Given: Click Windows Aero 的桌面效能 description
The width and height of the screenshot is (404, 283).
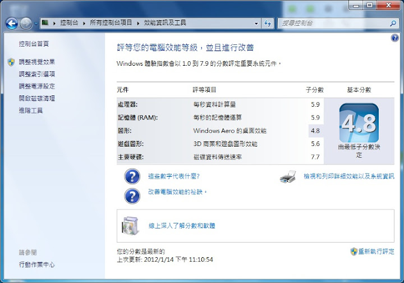Looking at the screenshot, I should [x=230, y=131].
